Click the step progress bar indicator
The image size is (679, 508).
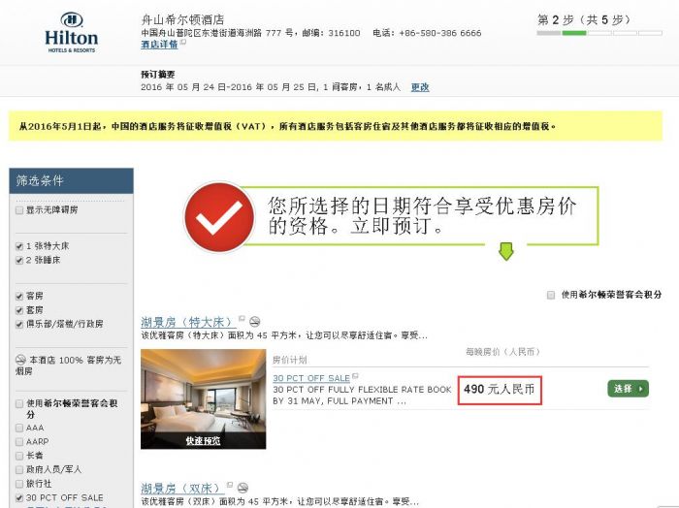click(599, 33)
